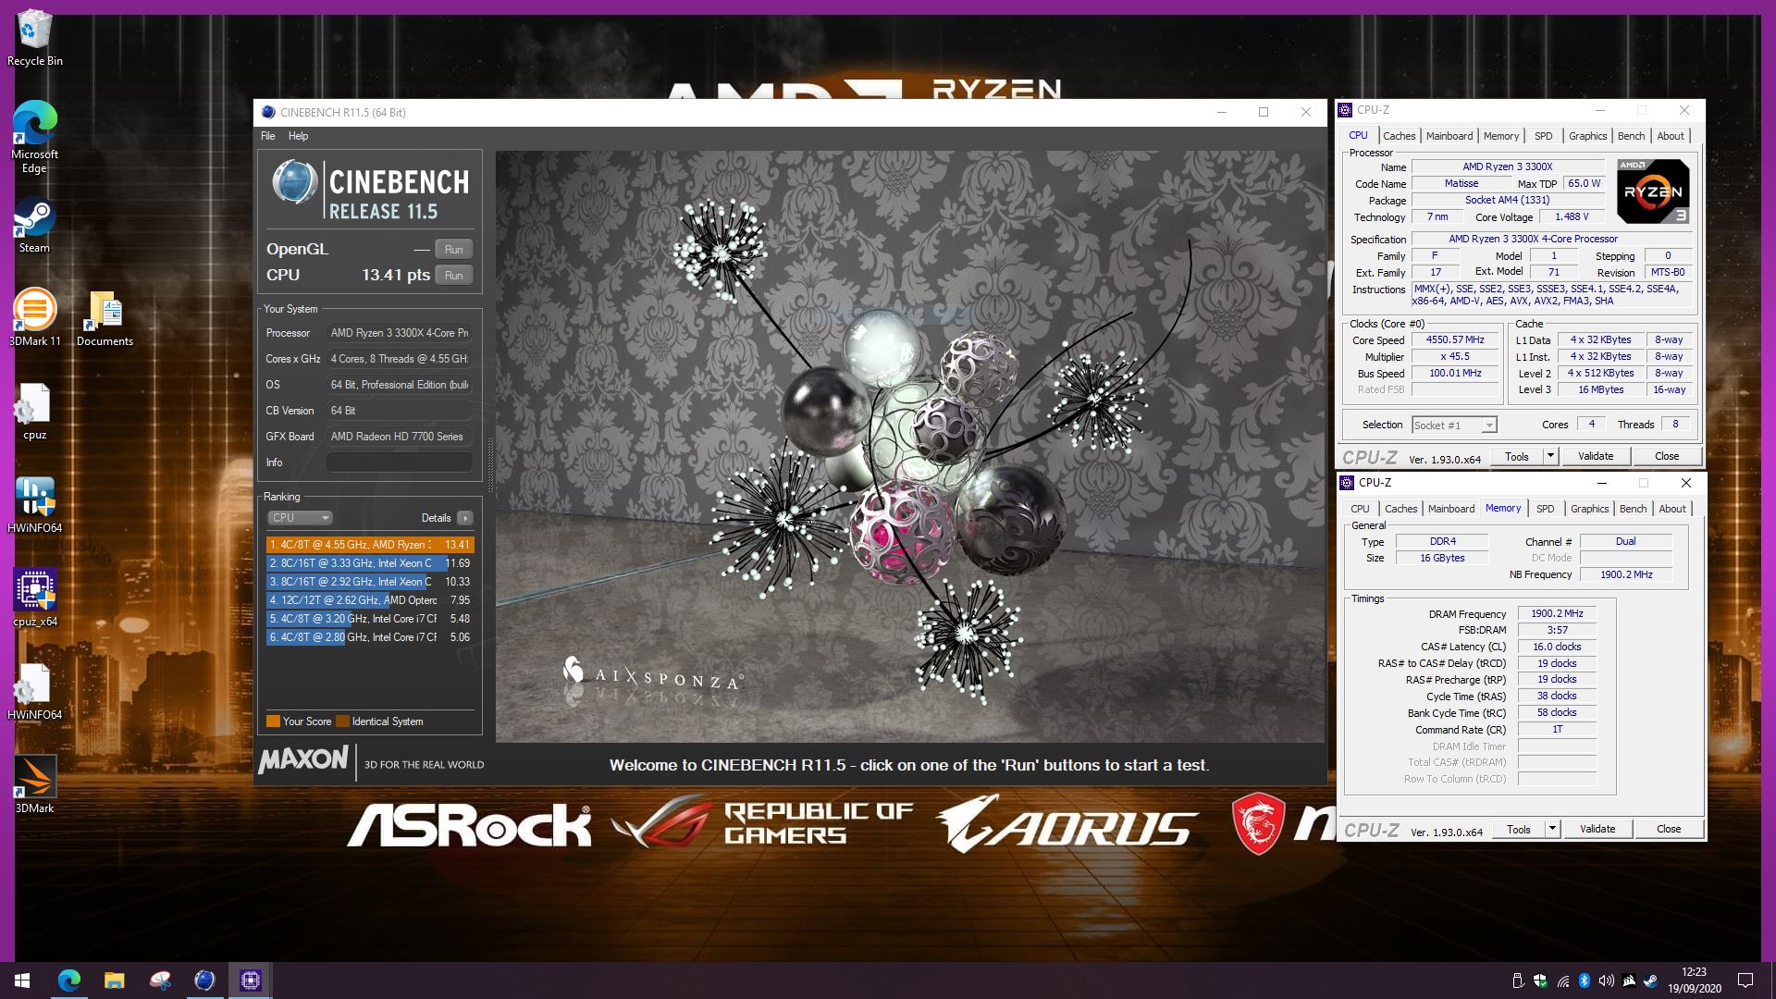Image resolution: width=1776 pixels, height=999 pixels.
Task: Expand Tools dropdown arrow in lower CPU-Z
Action: pos(1552,829)
